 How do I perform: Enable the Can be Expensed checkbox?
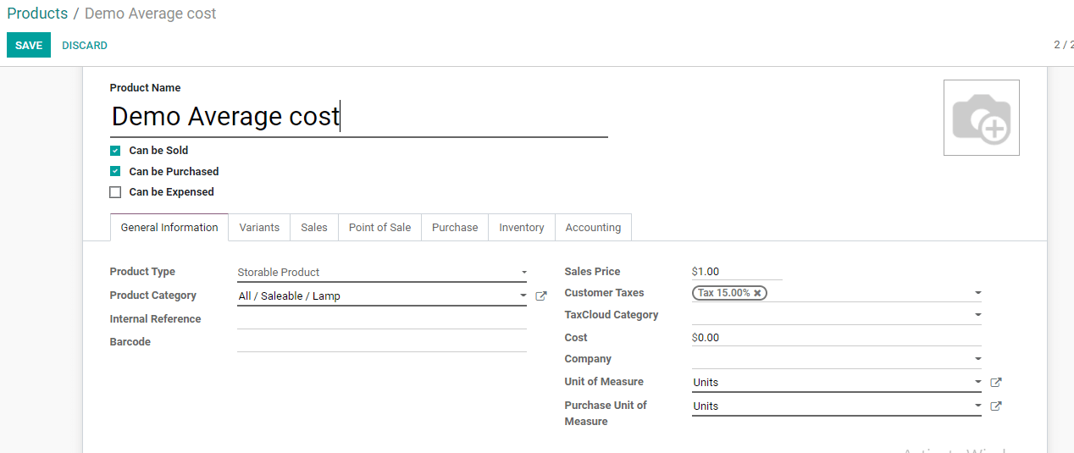pyautogui.click(x=115, y=192)
